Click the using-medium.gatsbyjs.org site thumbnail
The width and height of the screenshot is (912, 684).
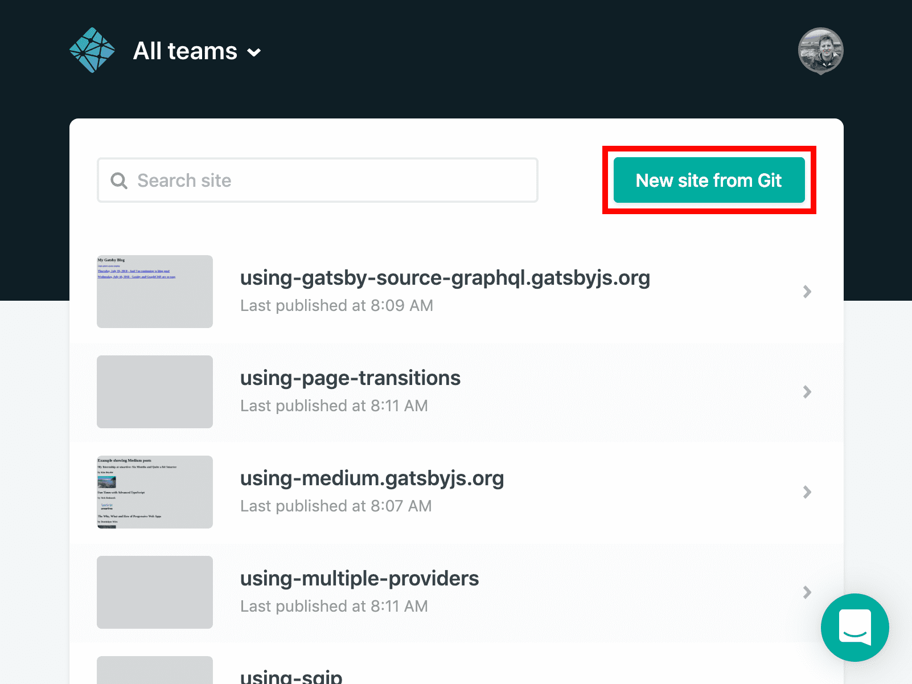(x=155, y=492)
